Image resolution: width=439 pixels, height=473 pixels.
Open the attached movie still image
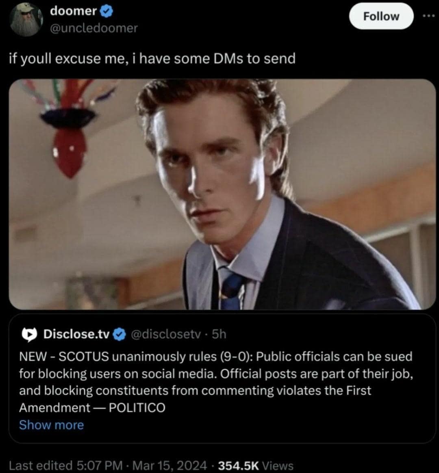222,194
